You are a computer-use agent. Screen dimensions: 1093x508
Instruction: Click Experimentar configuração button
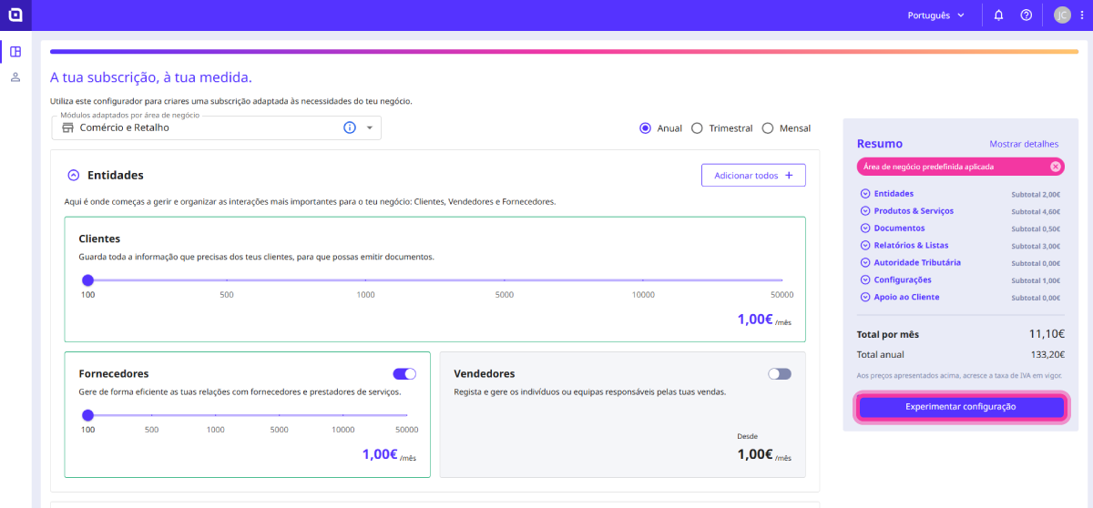[x=960, y=407]
